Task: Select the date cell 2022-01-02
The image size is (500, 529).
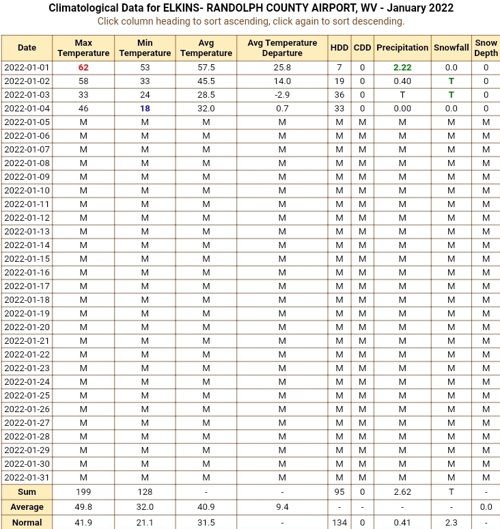Action: [27, 81]
